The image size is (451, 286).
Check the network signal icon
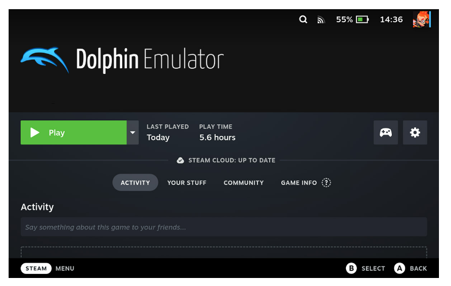pos(321,20)
